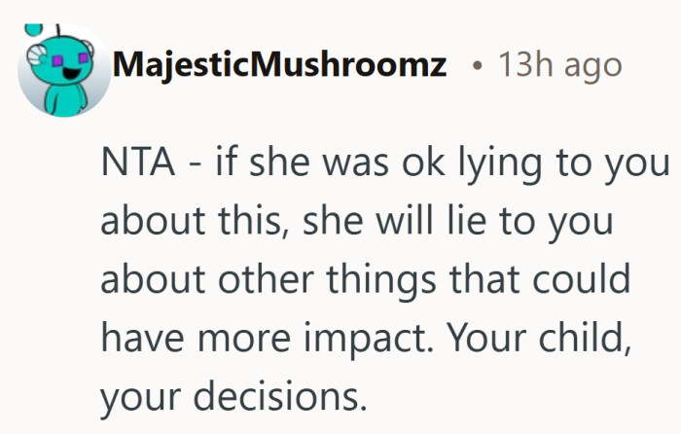Open the MajesticMushroomz user profile link
The width and height of the screenshot is (681, 434).
[280, 66]
